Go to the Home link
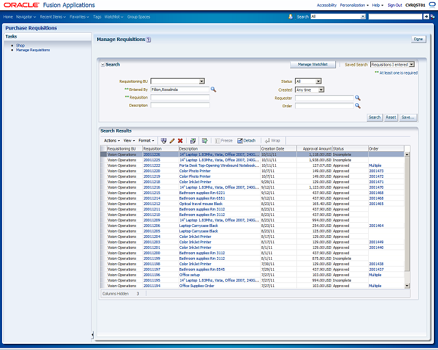 tap(8, 16)
